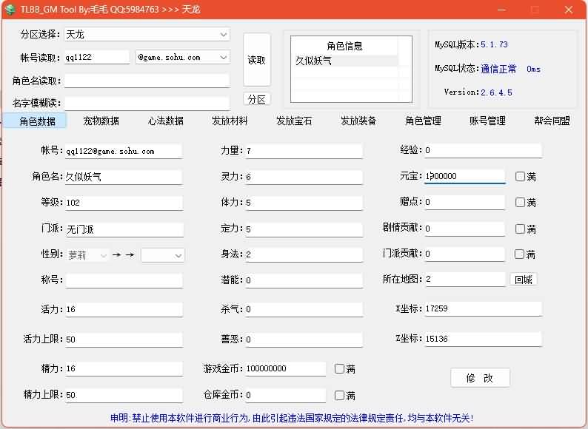The width and height of the screenshot is (588, 429).
Task: Click the 等级 field showing 102
Action: (124, 203)
